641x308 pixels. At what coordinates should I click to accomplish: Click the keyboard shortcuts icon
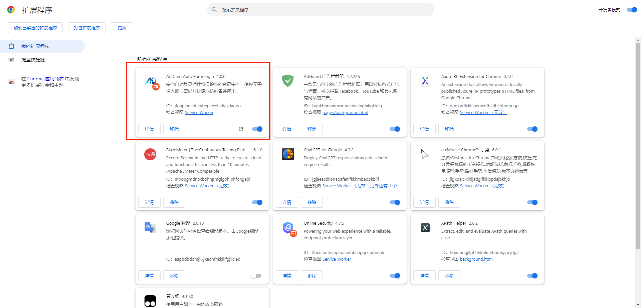(11, 60)
